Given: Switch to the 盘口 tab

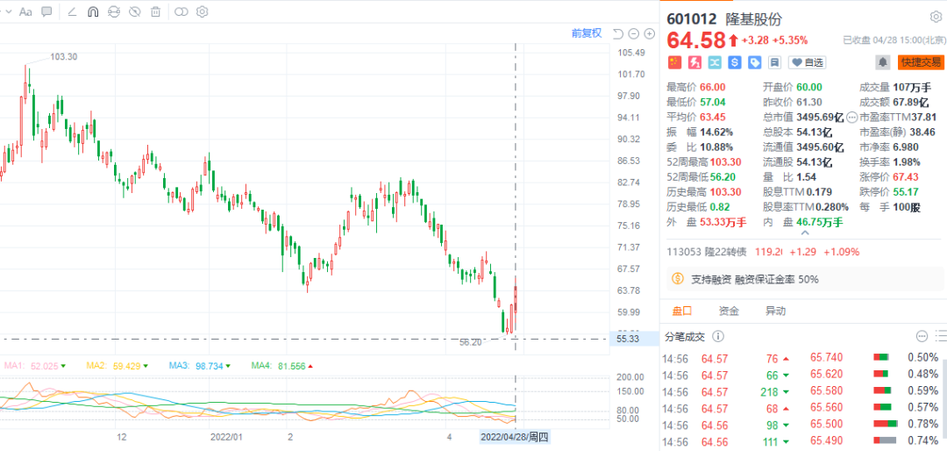Looking at the screenshot, I should (x=682, y=311).
